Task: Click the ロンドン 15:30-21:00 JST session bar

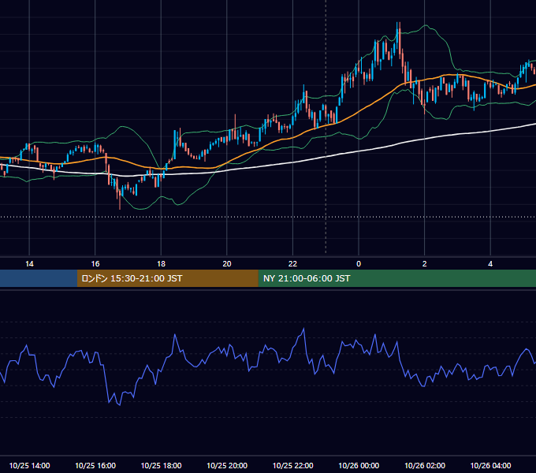Action: (167, 278)
